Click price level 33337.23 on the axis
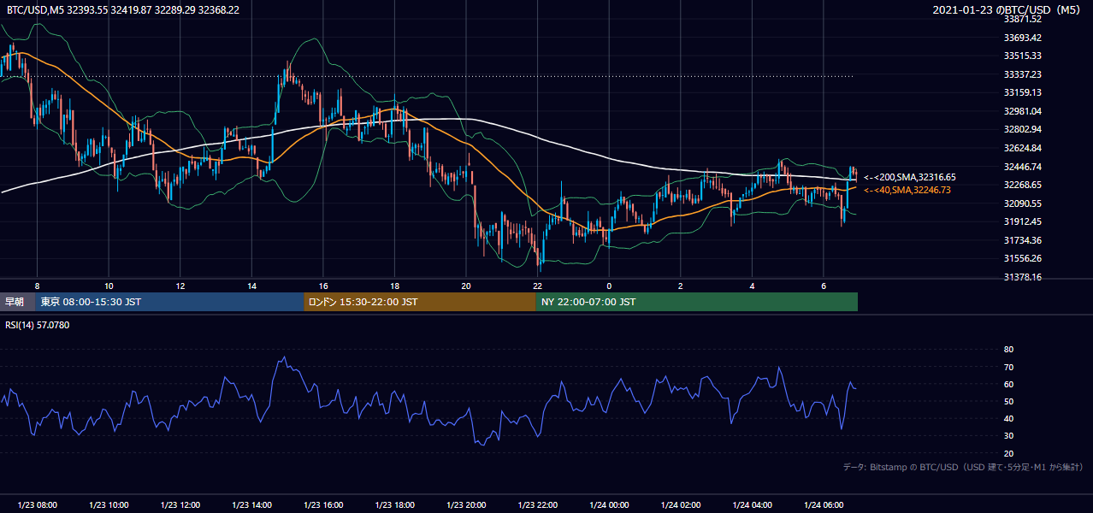 coord(1022,74)
